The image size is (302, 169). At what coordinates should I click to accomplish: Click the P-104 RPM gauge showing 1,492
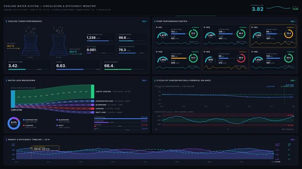[x=163, y=60]
